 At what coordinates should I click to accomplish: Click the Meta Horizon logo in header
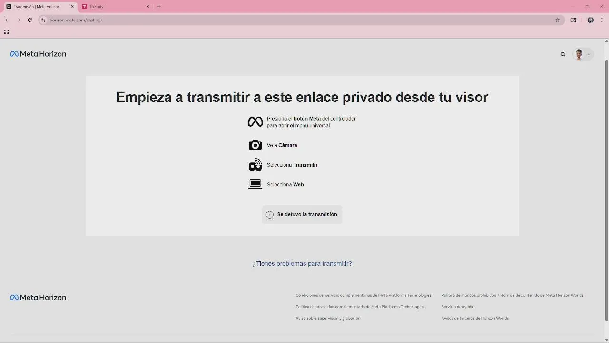pos(38,54)
